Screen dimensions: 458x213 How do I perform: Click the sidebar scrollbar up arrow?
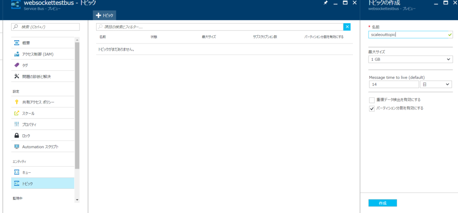[x=77, y=40]
